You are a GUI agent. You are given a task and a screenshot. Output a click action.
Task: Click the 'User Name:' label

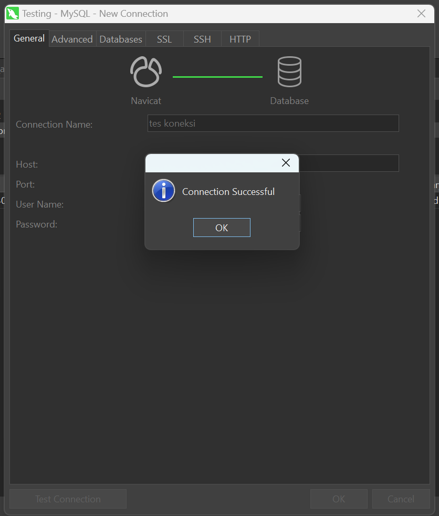(40, 204)
